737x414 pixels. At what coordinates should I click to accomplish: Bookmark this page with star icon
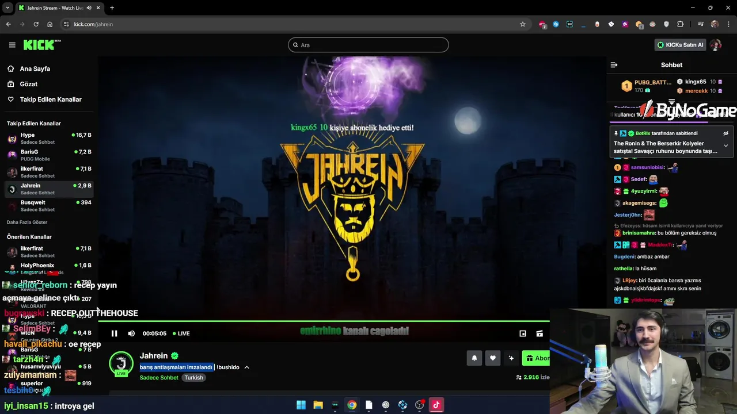pos(523,24)
